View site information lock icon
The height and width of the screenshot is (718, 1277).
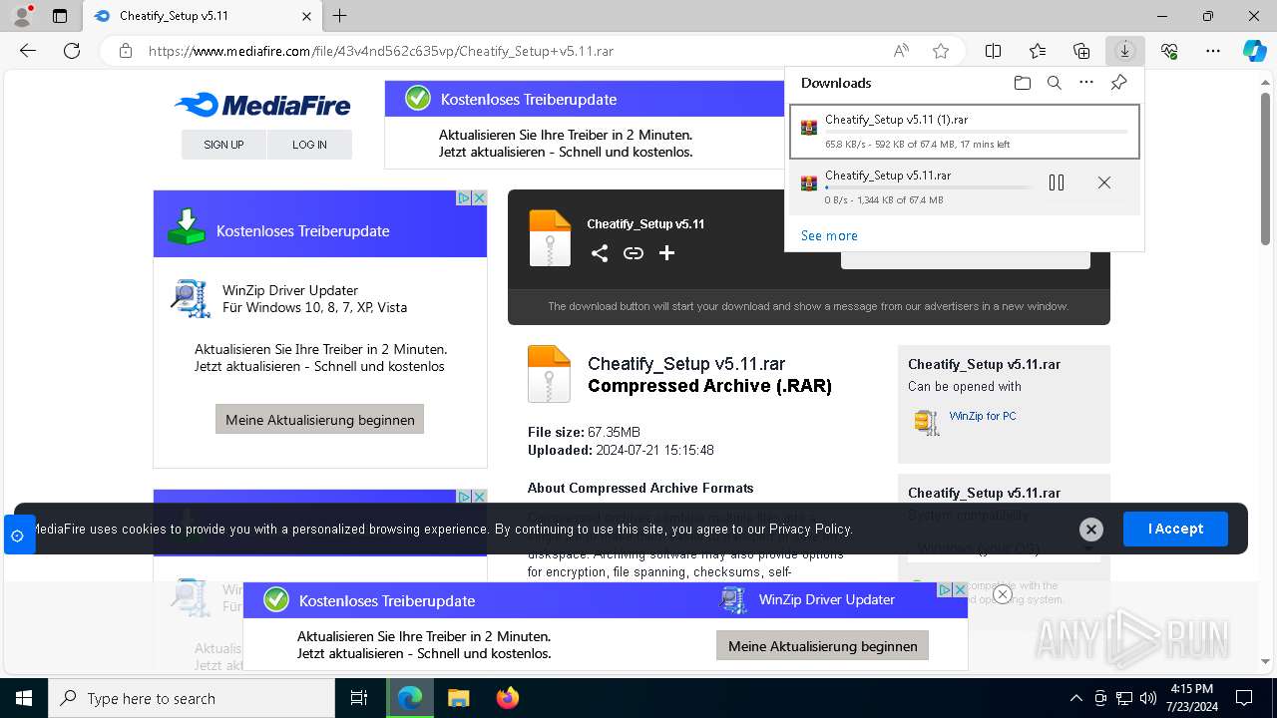126,51
